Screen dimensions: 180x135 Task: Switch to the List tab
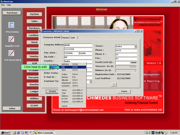[73, 37]
